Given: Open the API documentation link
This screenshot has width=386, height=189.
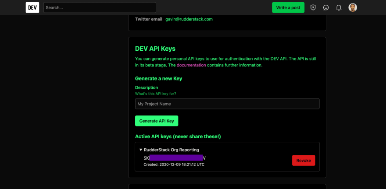Looking at the screenshot, I should point(191,65).
